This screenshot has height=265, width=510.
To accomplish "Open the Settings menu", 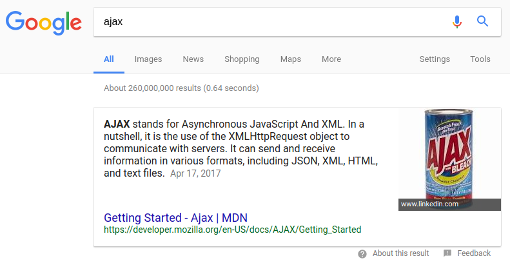I will pyautogui.click(x=435, y=59).
